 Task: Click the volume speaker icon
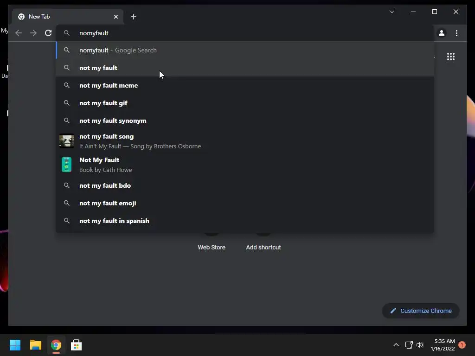coord(420,345)
